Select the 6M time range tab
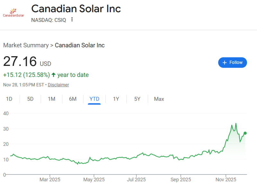Image resolution: width=257 pixels, height=186 pixels. point(73,99)
